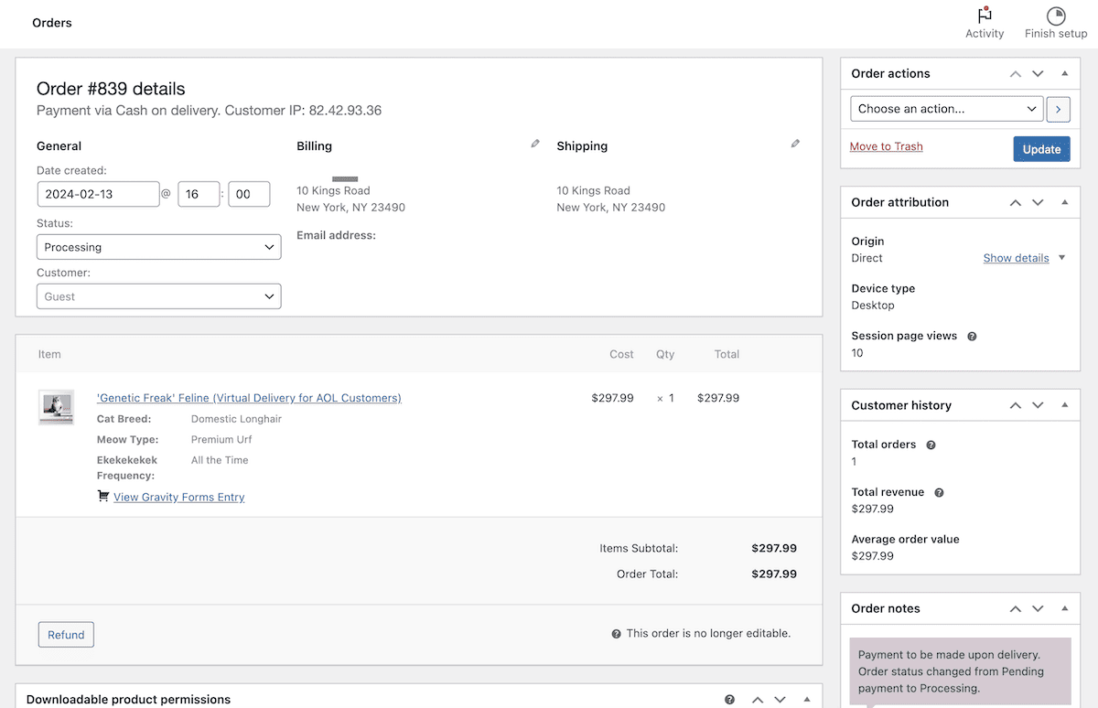Screen dimensions: 1098x708
Task: Move Downloadable product permissions panel up
Action: coord(758,700)
